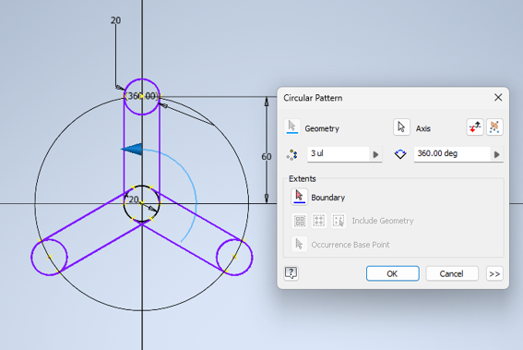Screen dimensions: 523x350
Task: Click the blue direction arrow in sketch
Action: [x=132, y=149]
